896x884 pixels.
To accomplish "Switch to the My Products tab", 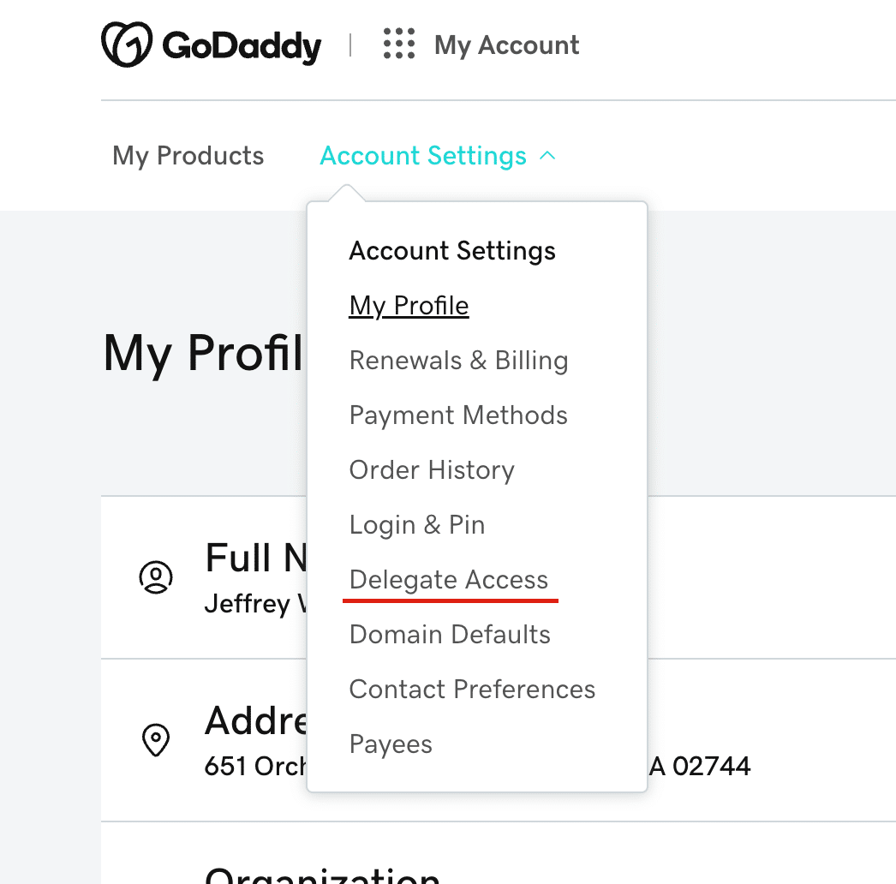I will [x=188, y=156].
